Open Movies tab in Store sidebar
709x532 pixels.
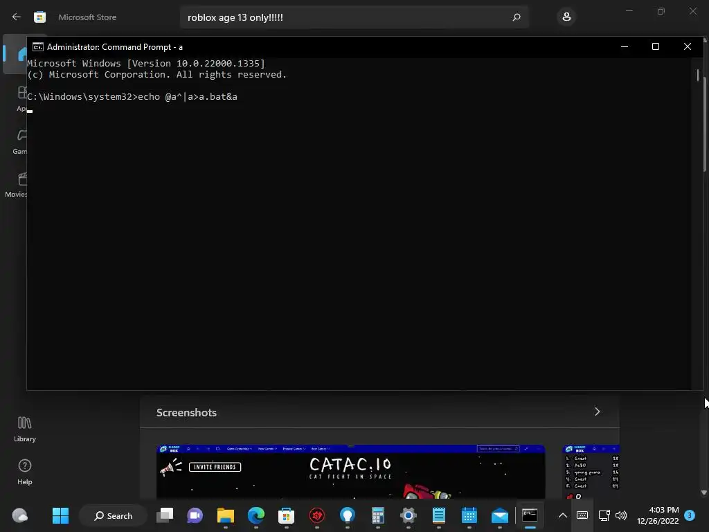click(x=17, y=184)
